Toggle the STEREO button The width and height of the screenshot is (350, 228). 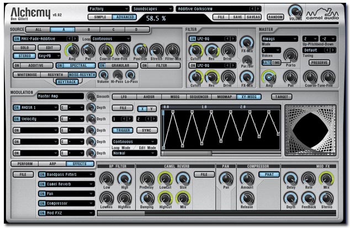[x=24, y=56]
